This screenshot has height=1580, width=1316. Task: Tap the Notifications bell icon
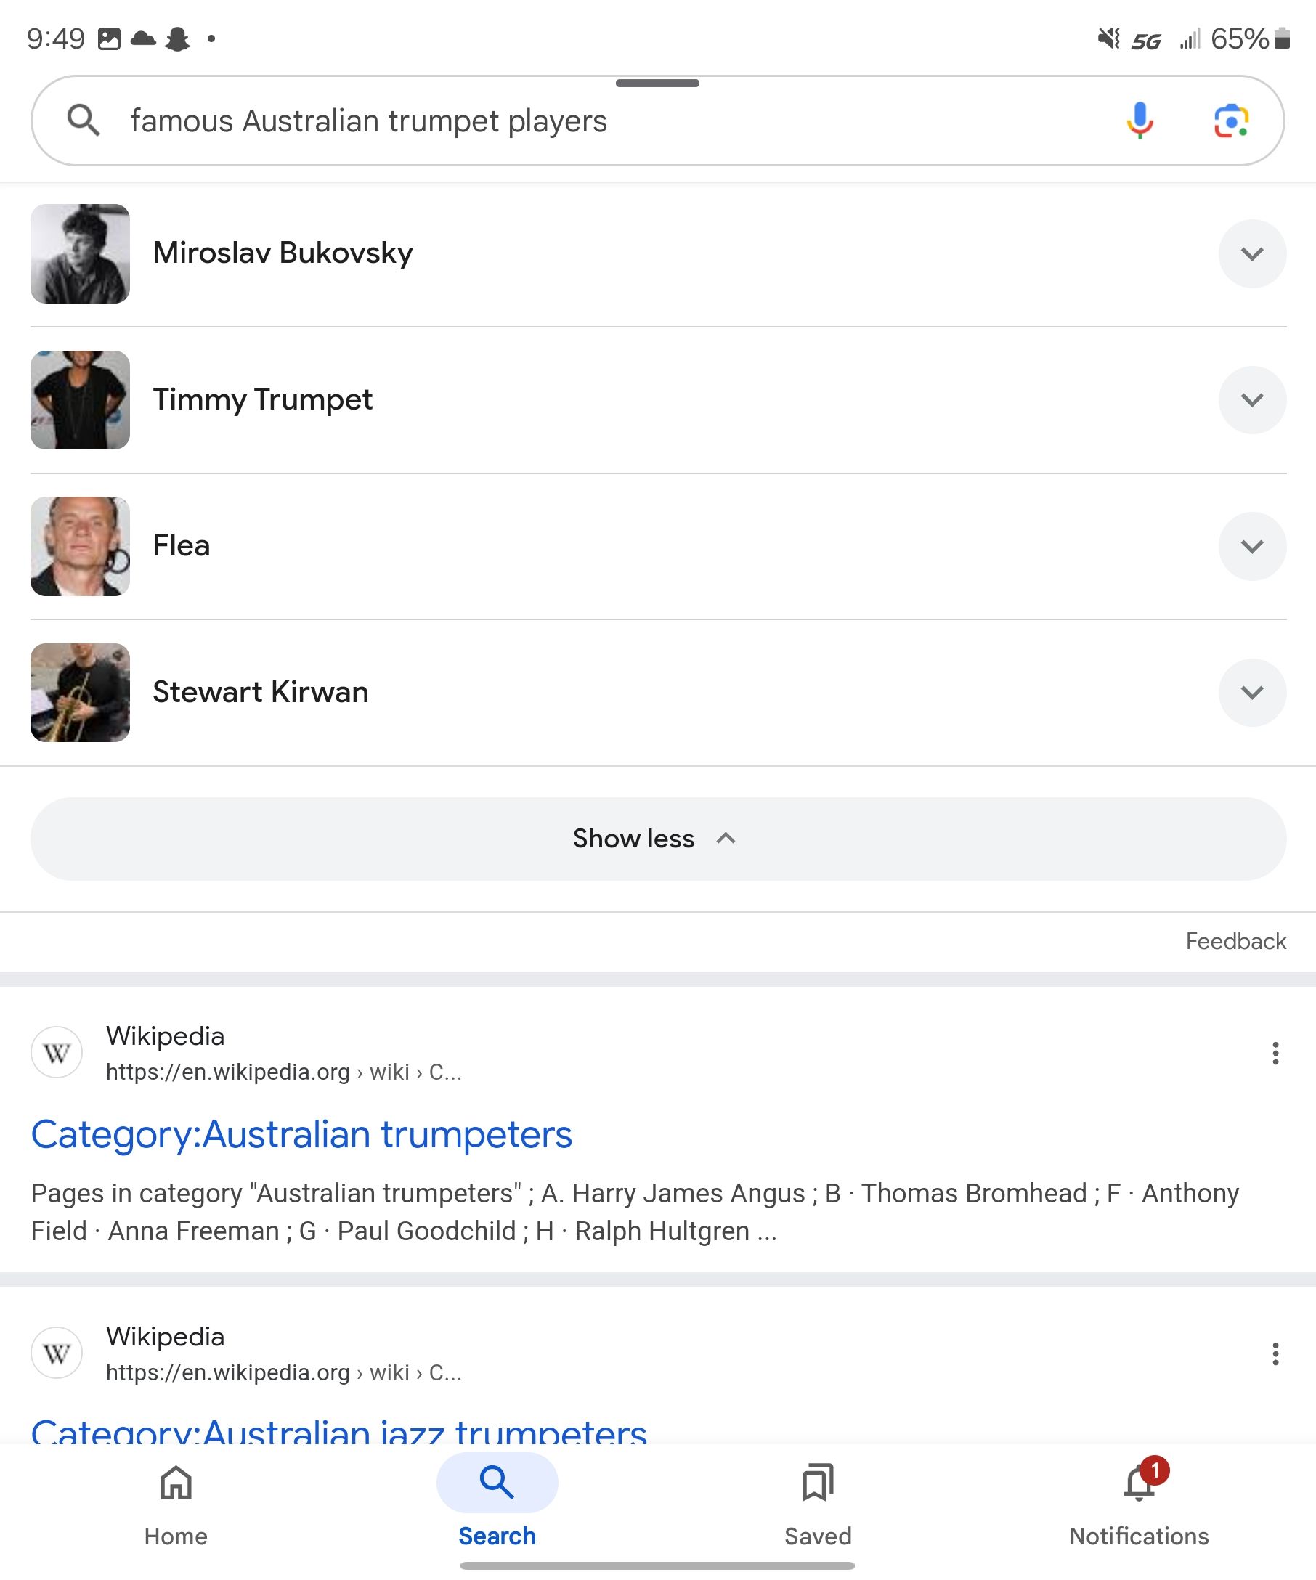tap(1138, 1483)
